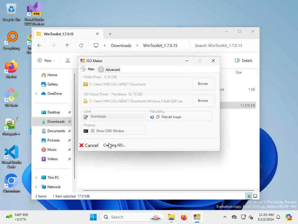Go up one folder in Explorer
The height and width of the screenshot is (224, 298).
[67, 45]
